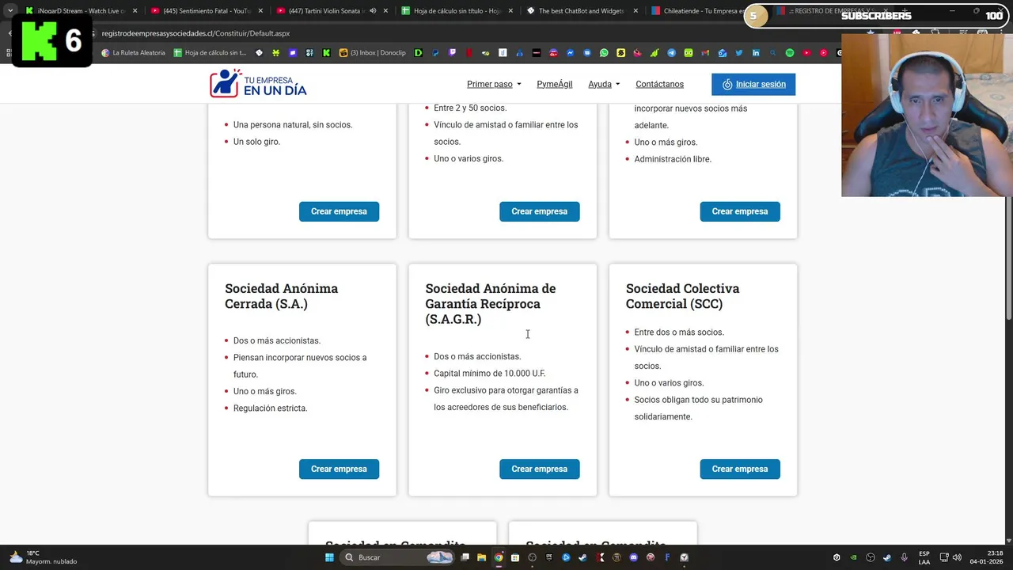
Task: Click the Tu Empresa en un Día logo
Action: [258, 84]
